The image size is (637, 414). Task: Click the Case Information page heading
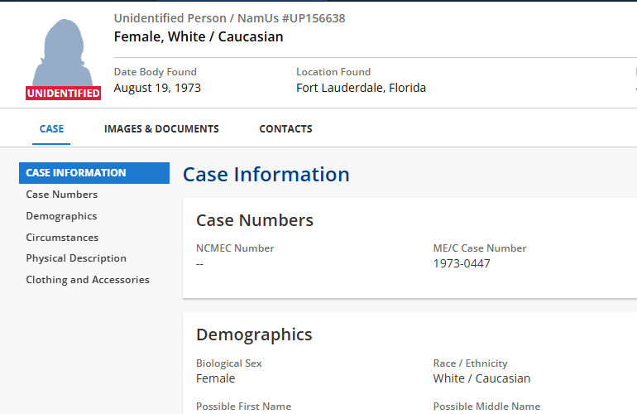(x=266, y=175)
